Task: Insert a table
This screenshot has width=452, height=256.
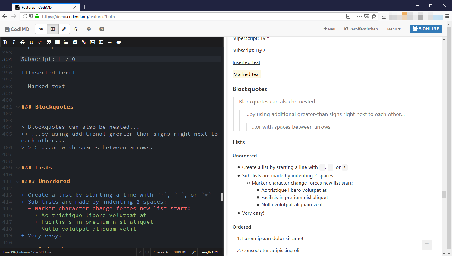Action: coord(101,42)
